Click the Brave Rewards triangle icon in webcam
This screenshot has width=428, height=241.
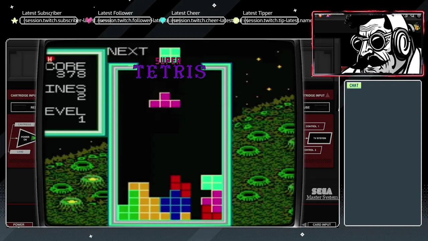[x=328, y=15]
